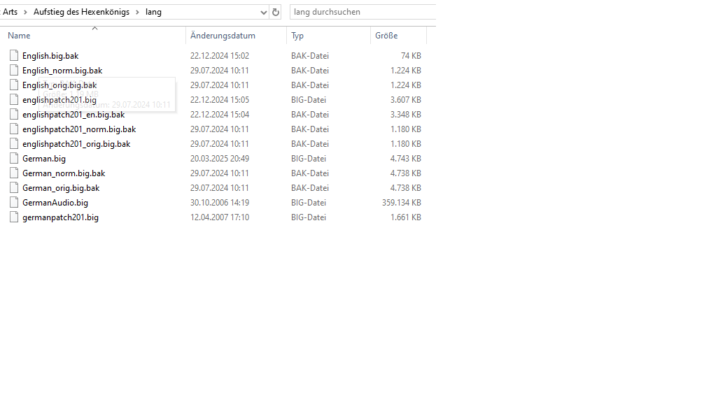Click BIG-Datei type in German.big row
The width and height of the screenshot is (711, 416).
309,159
